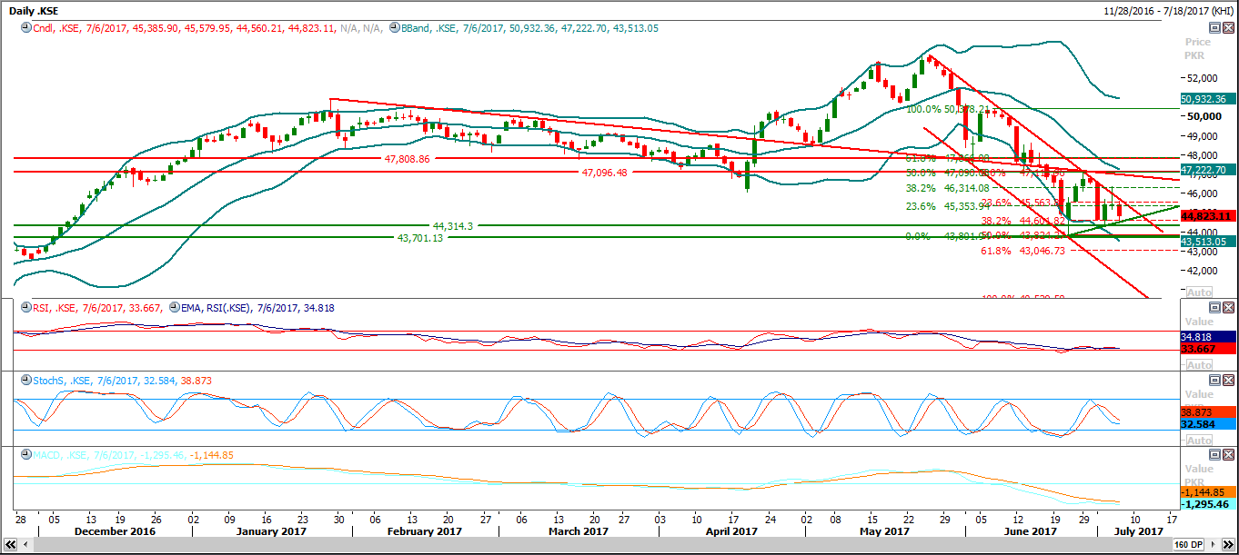
Task: Close the MACD indicator pane
Action: click(x=1228, y=454)
